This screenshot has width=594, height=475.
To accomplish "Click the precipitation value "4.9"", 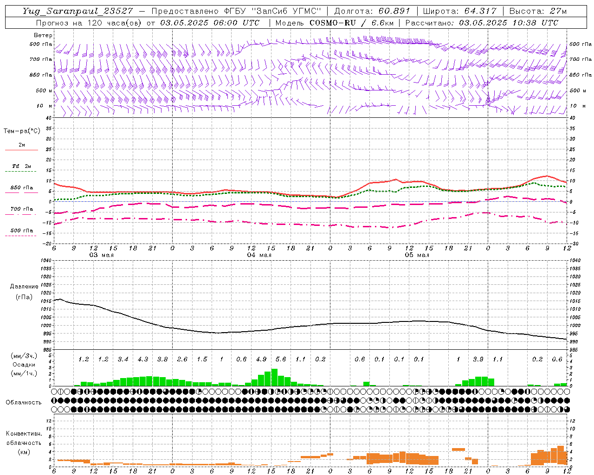I will click(261, 359).
